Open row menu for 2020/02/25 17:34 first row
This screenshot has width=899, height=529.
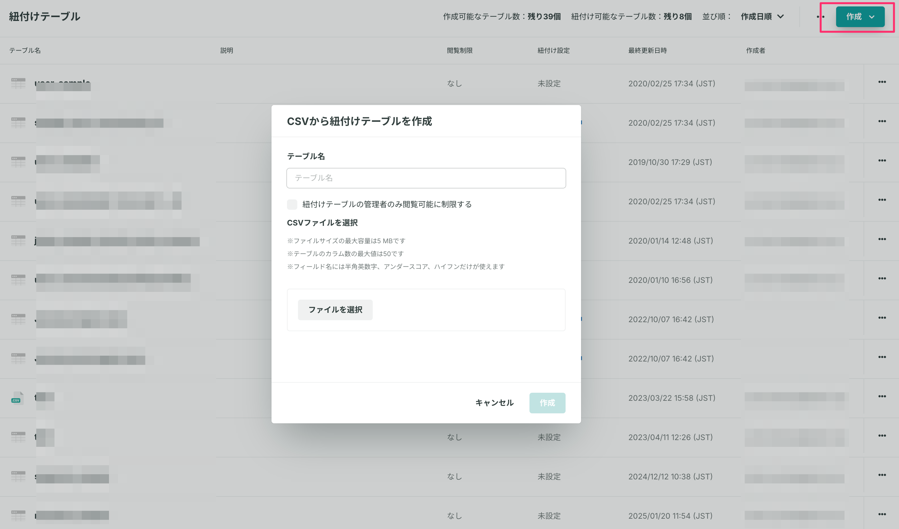coord(882,82)
